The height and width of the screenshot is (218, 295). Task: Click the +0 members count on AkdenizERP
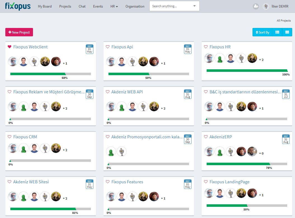pyautogui.click(x=261, y=153)
